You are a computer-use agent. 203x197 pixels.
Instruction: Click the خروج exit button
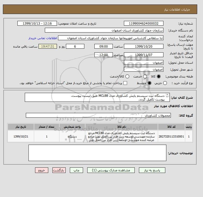pos(42,170)
